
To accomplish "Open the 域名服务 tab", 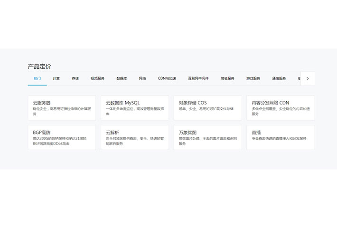I will (x=227, y=78).
